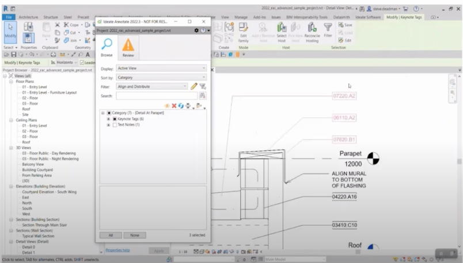
Task: Click the 1 : 10 view scale
Action: (x=183, y=252)
